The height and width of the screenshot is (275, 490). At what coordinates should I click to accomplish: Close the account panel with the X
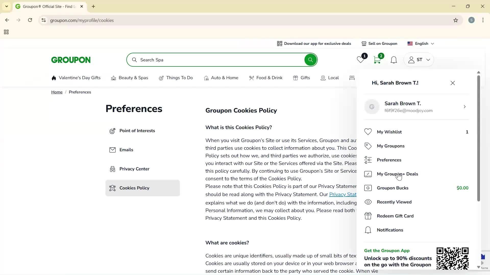[x=452, y=83]
